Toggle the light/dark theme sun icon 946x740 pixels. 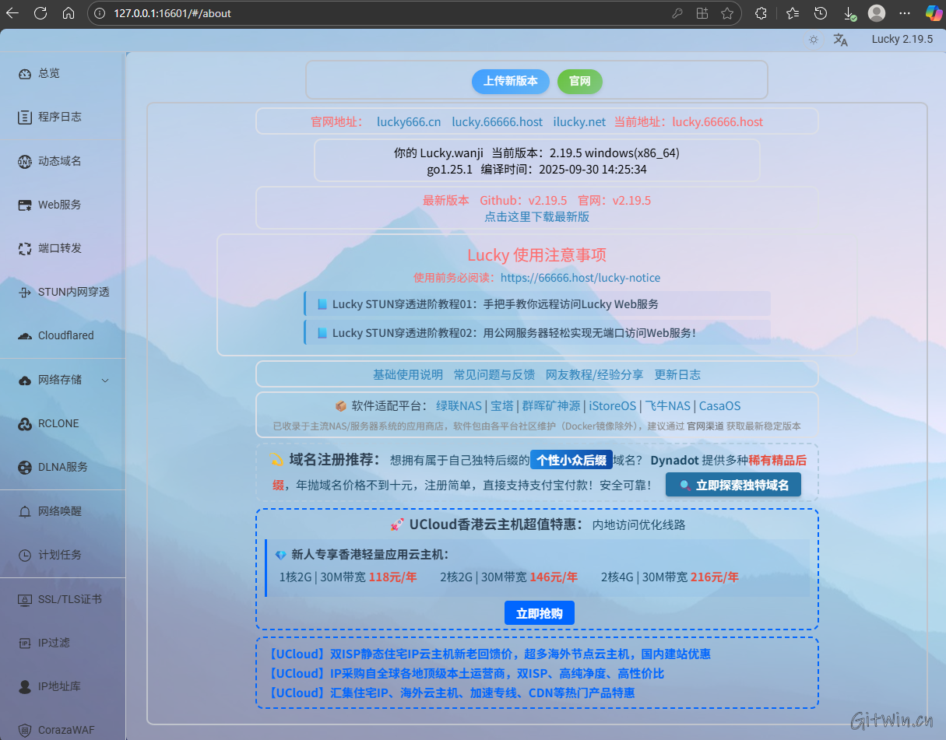814,40
